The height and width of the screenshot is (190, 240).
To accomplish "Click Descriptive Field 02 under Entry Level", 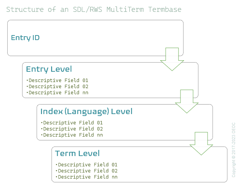I will (58, 87).
